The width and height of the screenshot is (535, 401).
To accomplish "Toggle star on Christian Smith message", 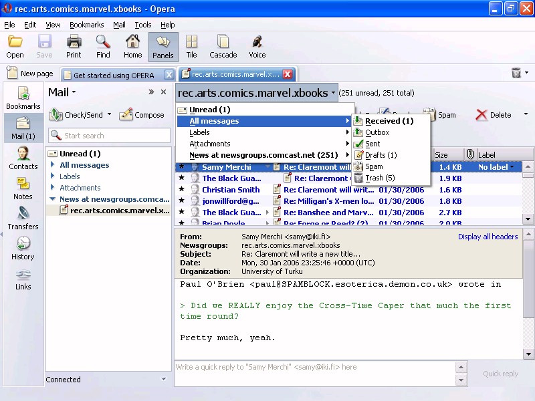I will pos(181,190).
